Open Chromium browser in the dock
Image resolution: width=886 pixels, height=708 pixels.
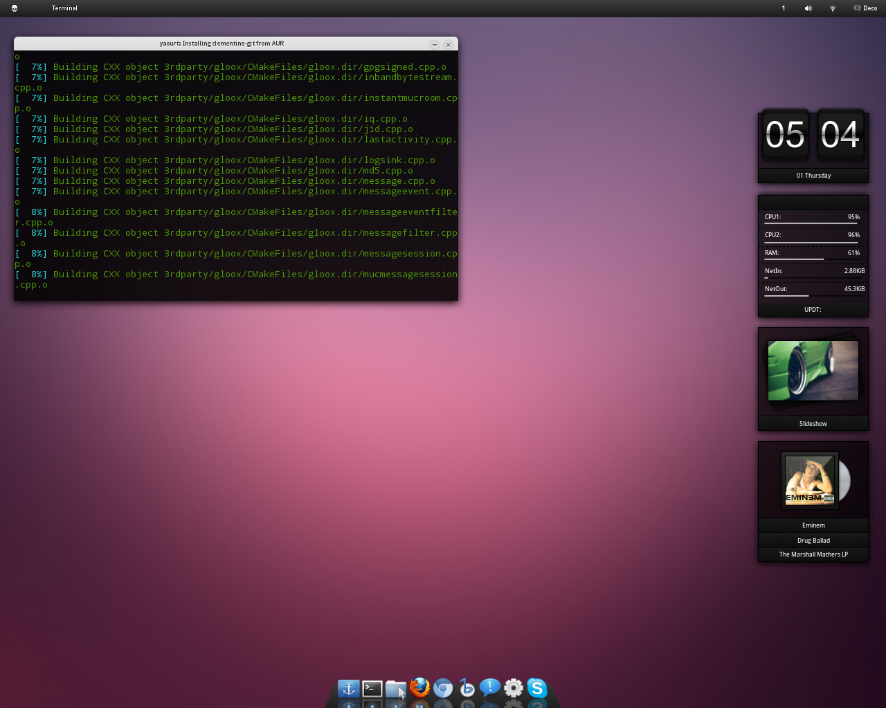[443, 688]
